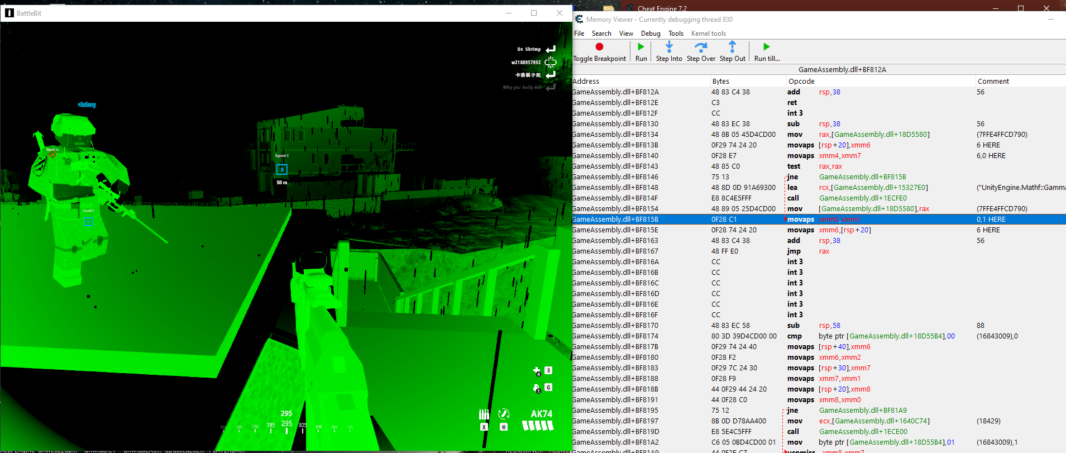Select address GameAssembly.dll+BF8154 in the disassembler

pyautogui.click(x=615, y=209)
